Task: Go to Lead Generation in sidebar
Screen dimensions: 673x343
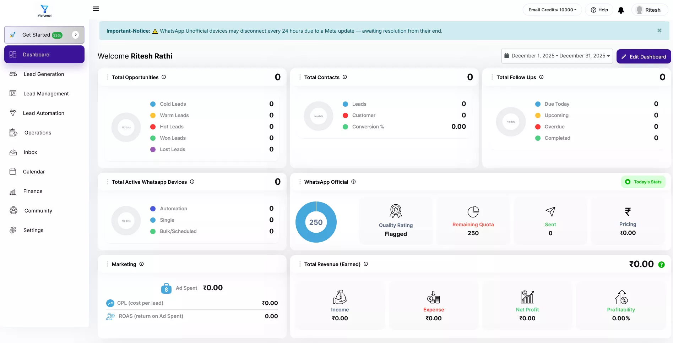Action: 44,74
